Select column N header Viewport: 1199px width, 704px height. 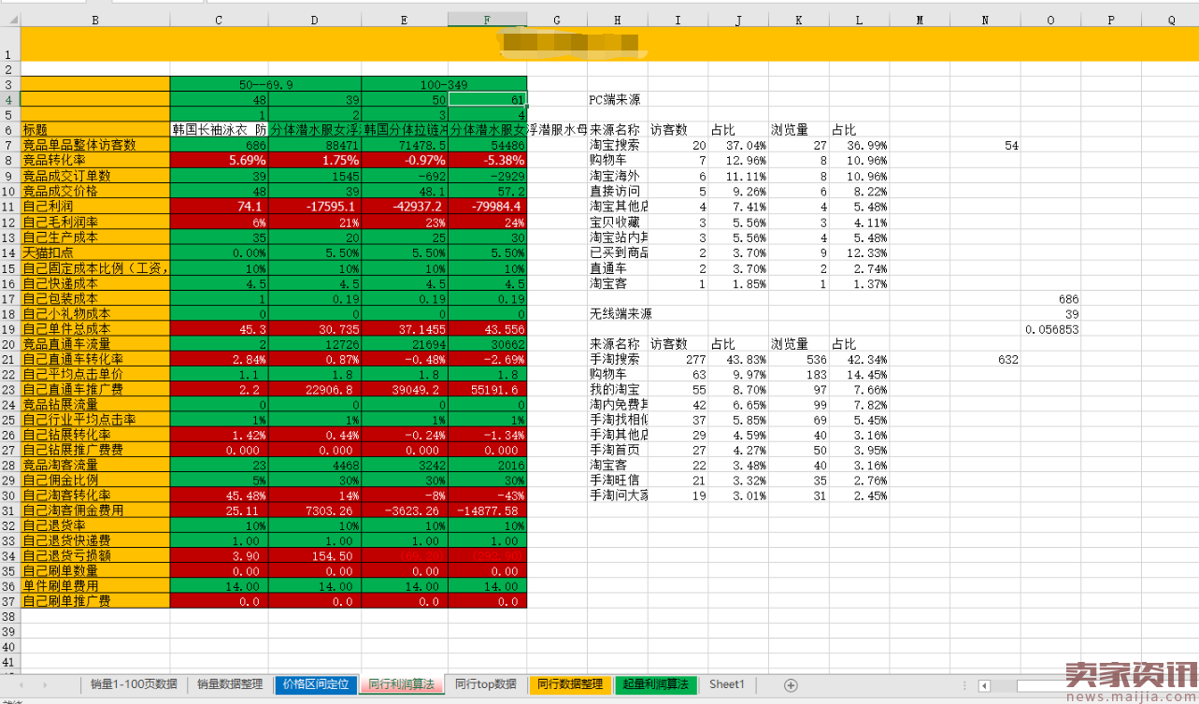pos(985,20)
